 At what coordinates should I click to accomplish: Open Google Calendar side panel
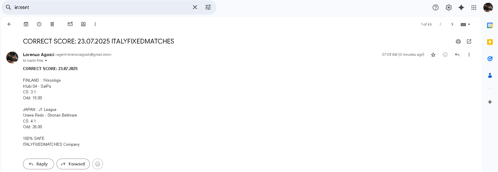490,25
